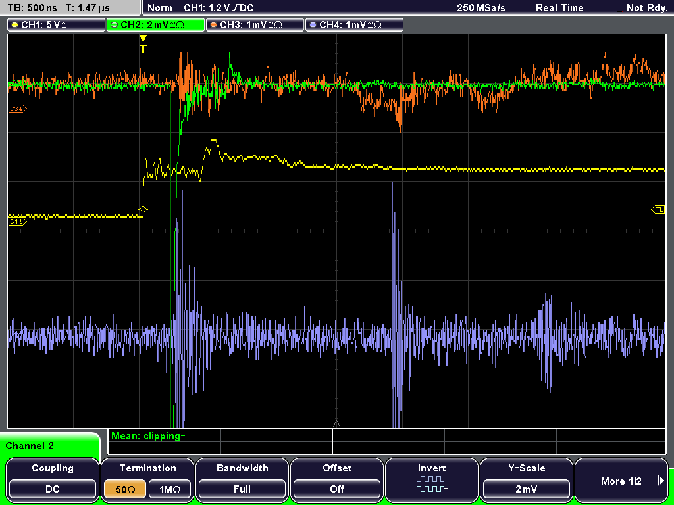Click the C1 ground level marker
This screenshot has height=505, width=674.
[x=18, y=221]
